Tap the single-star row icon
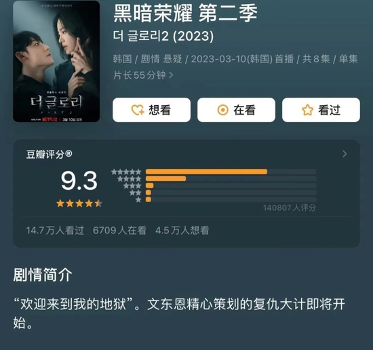This screenshot has height=350, width=373. 138,199
